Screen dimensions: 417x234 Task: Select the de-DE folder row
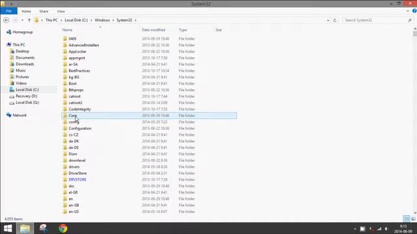(149, 148)
